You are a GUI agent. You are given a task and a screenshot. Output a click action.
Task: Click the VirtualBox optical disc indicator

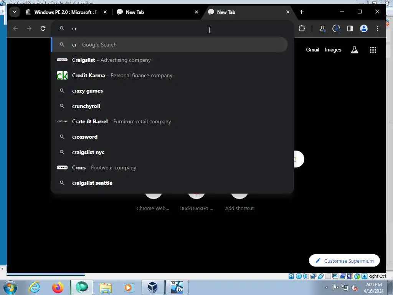pyautogui.click(x=299, y=276)
